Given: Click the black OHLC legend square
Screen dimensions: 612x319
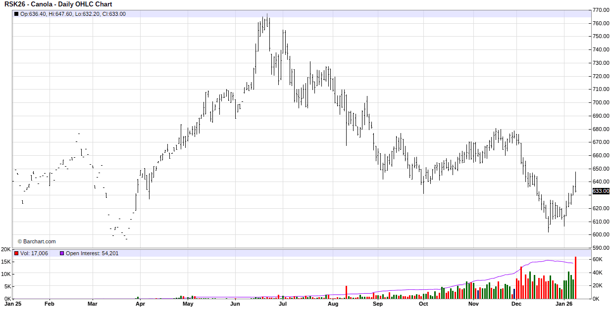Looking at the screenshot, I should point(16,14).
